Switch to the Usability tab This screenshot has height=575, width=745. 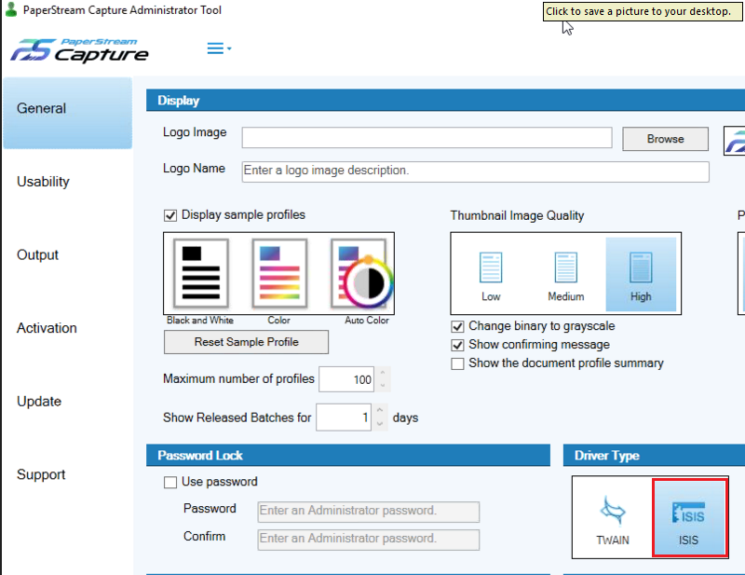tap(43, 182)
